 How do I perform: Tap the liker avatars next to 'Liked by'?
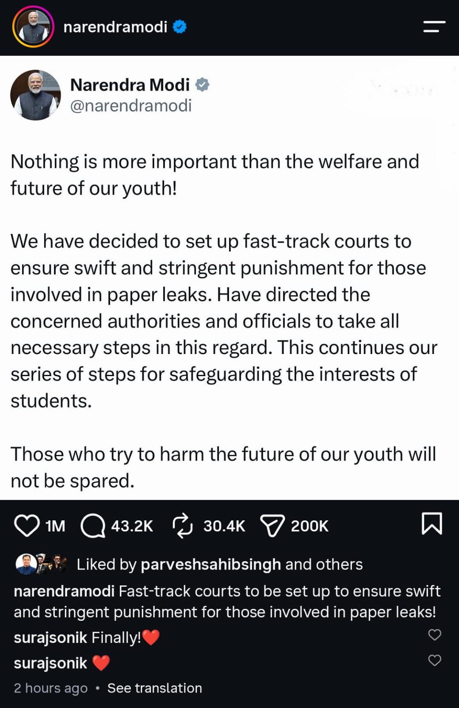coord(41,564)
